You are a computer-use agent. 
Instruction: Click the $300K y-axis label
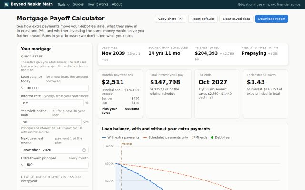[109, 163]
